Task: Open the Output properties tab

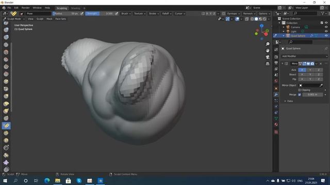Action: [276, 63]
